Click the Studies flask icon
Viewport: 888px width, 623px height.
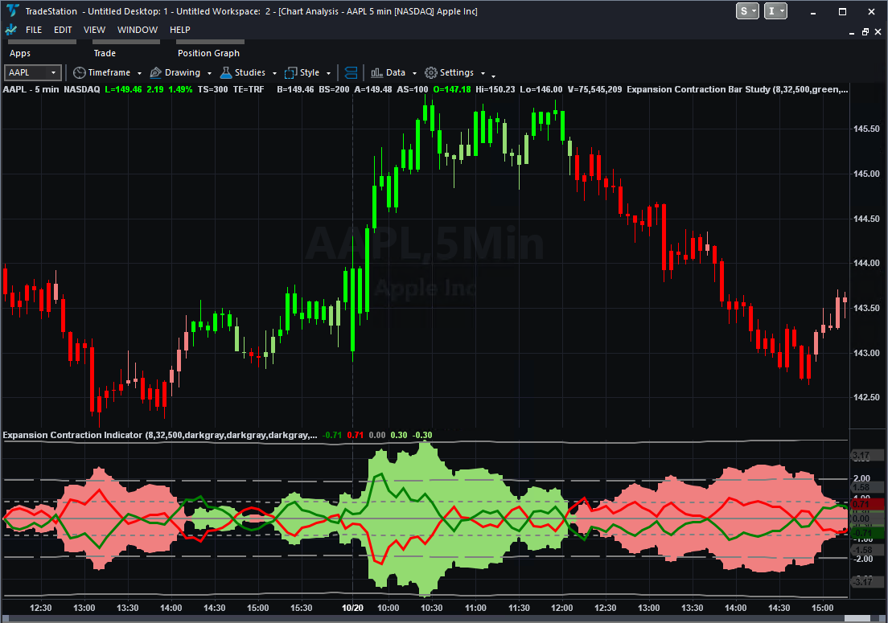pos(226,72)
